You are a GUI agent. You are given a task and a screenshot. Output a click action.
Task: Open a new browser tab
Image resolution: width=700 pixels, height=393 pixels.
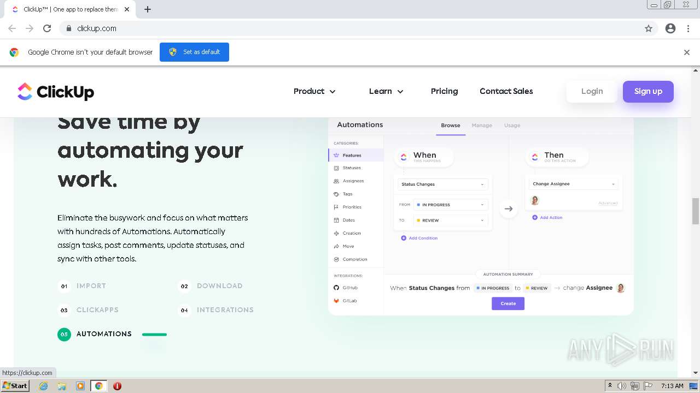148,9
